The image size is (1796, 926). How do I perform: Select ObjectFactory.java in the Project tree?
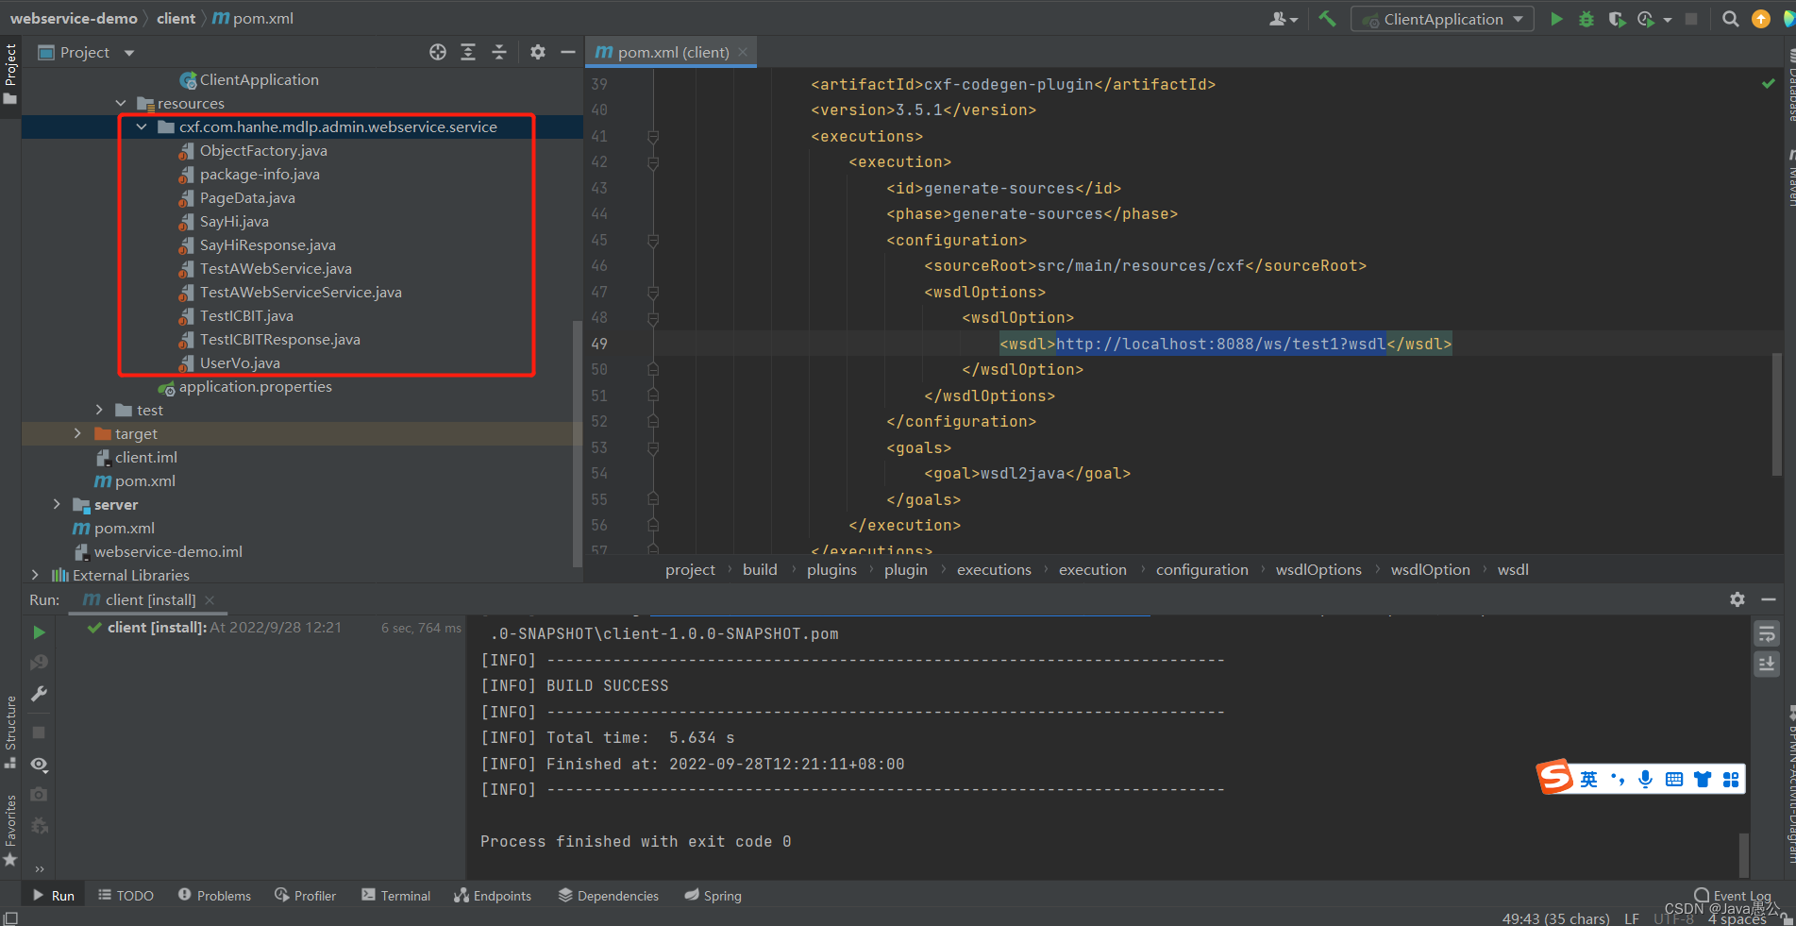click(264, 150)
